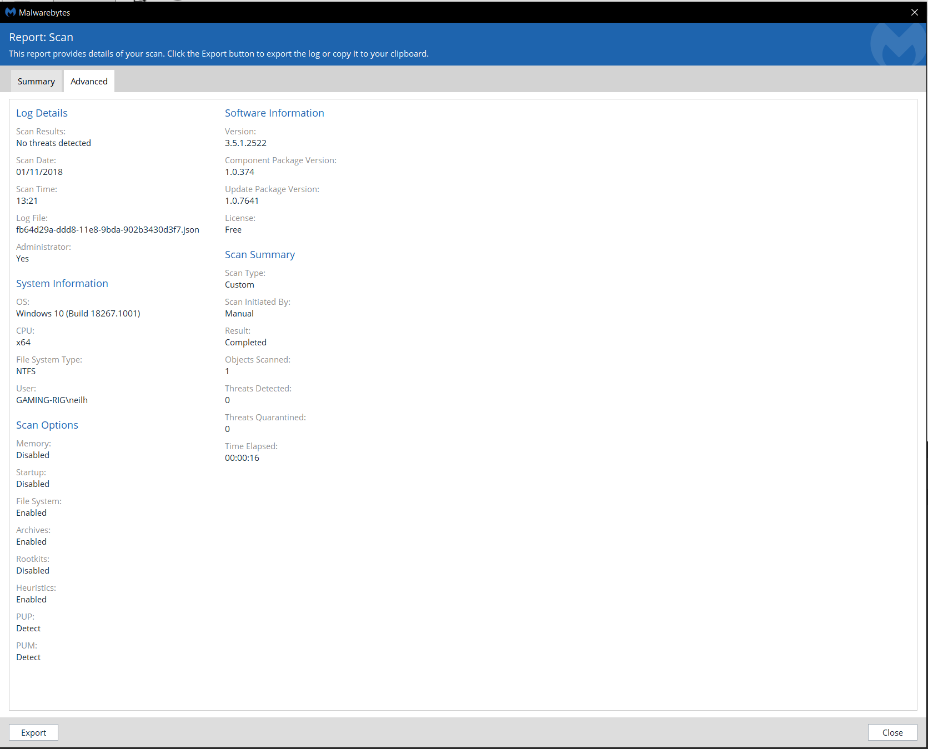Screen dimensions: 928x749
Task: Click the Scan Options heading
Action: [47, 425]
